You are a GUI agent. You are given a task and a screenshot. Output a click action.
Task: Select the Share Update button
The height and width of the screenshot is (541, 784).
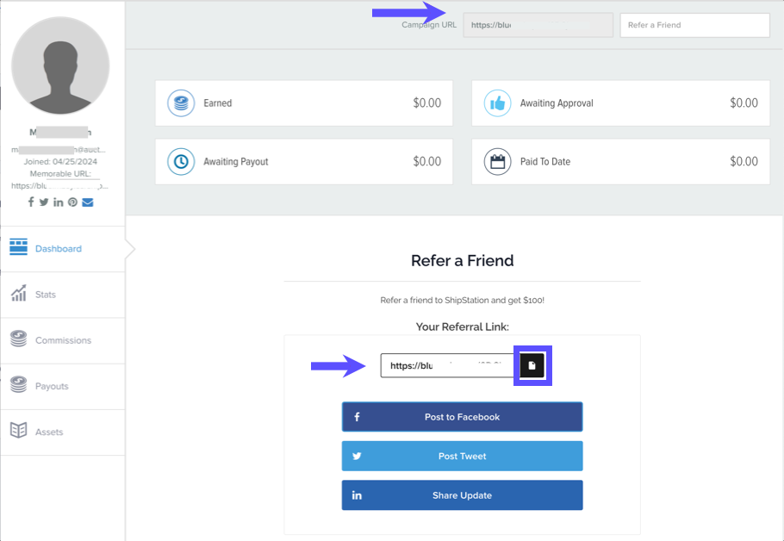pos(462,495)
